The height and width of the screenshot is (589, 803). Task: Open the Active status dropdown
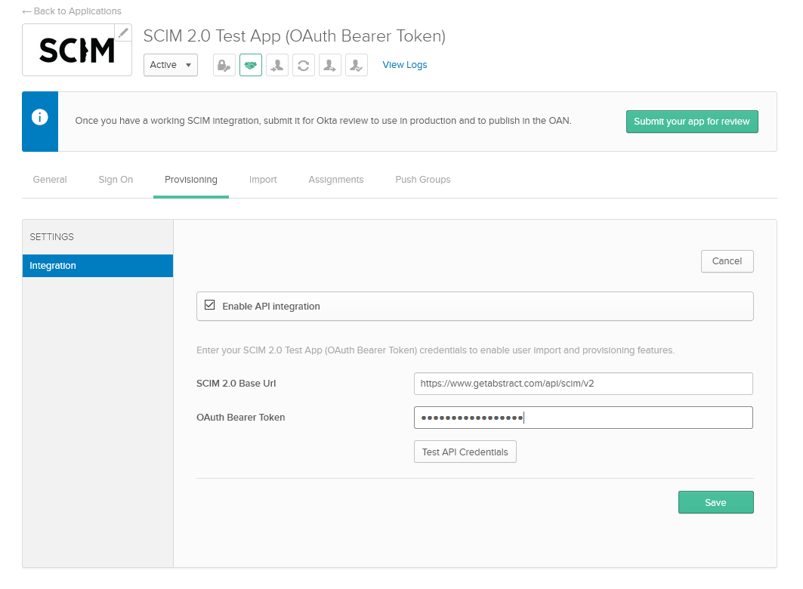pos(171,65)
